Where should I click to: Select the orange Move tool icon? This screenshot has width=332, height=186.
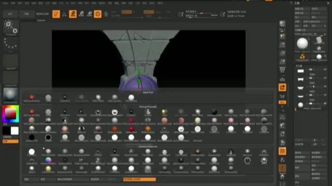pyautogui.click(x=73, y=14)
